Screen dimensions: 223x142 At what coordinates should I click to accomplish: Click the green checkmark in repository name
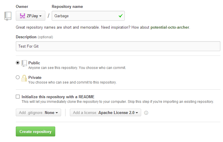[120, 16]
